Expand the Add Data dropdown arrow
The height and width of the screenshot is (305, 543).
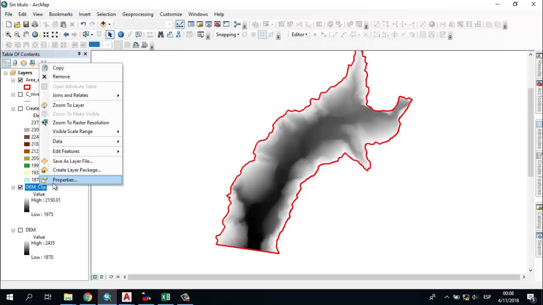click(x=109, y=25)
